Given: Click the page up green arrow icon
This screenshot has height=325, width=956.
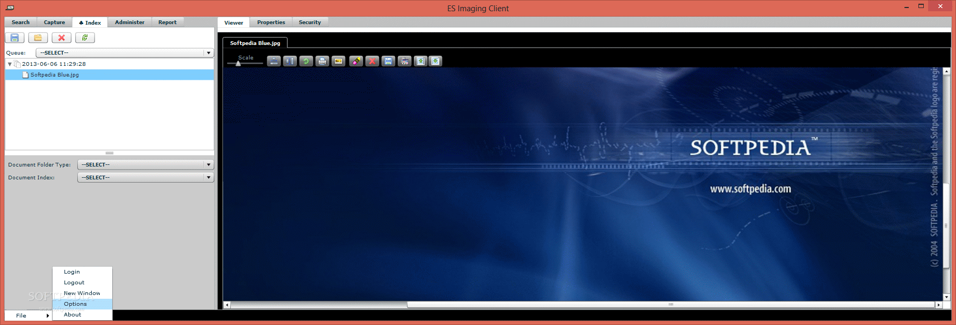Looking at the screenshot, I should pos(421,61).
